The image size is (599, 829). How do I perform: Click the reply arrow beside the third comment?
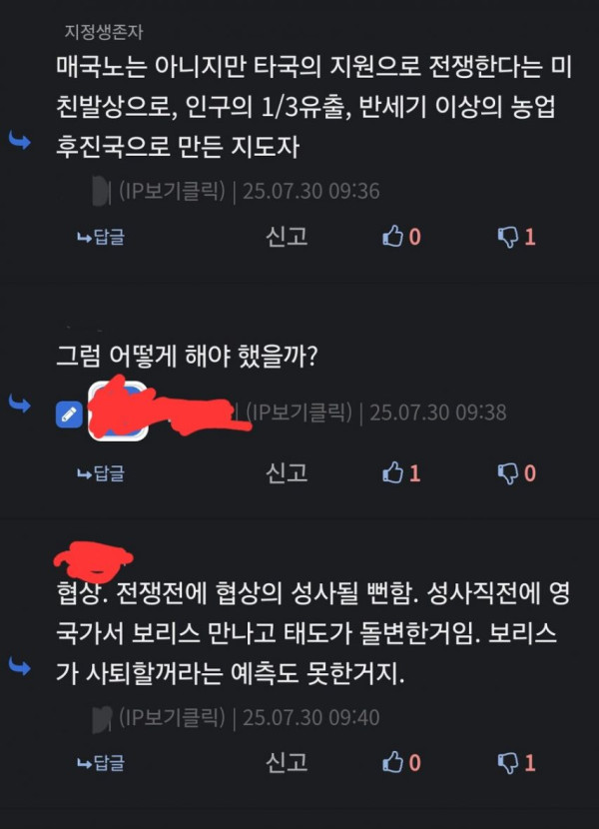[20, 666]
